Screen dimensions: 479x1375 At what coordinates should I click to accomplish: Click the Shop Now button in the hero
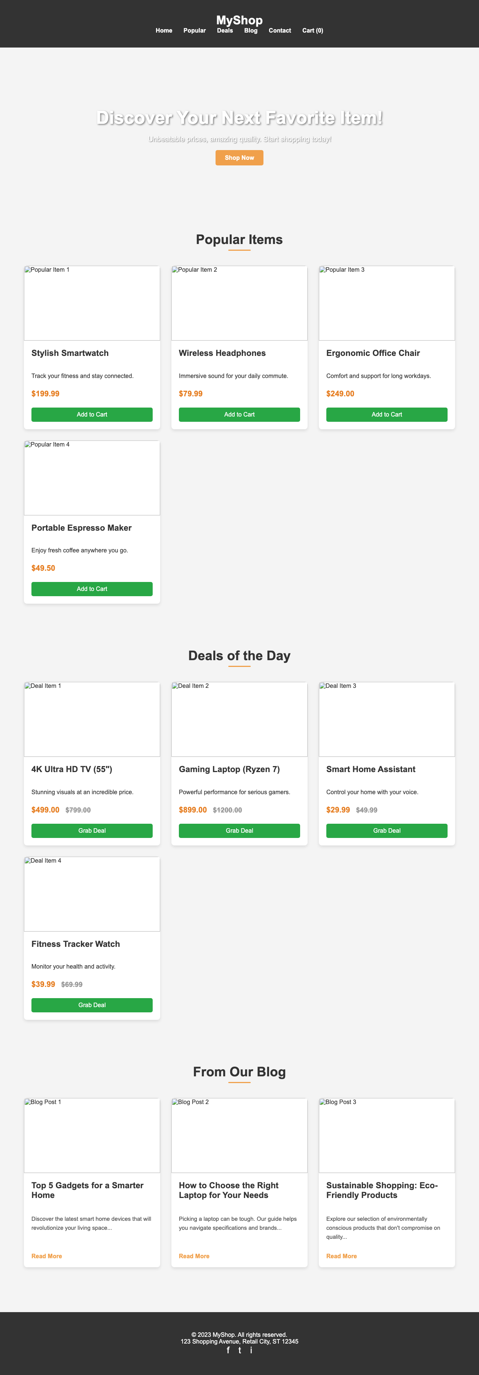239,158
